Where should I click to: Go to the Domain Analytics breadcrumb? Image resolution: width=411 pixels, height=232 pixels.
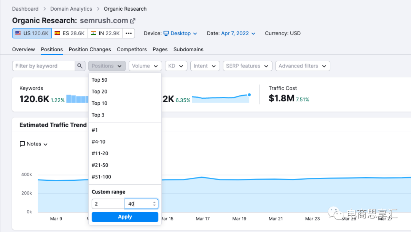[71, 9]
